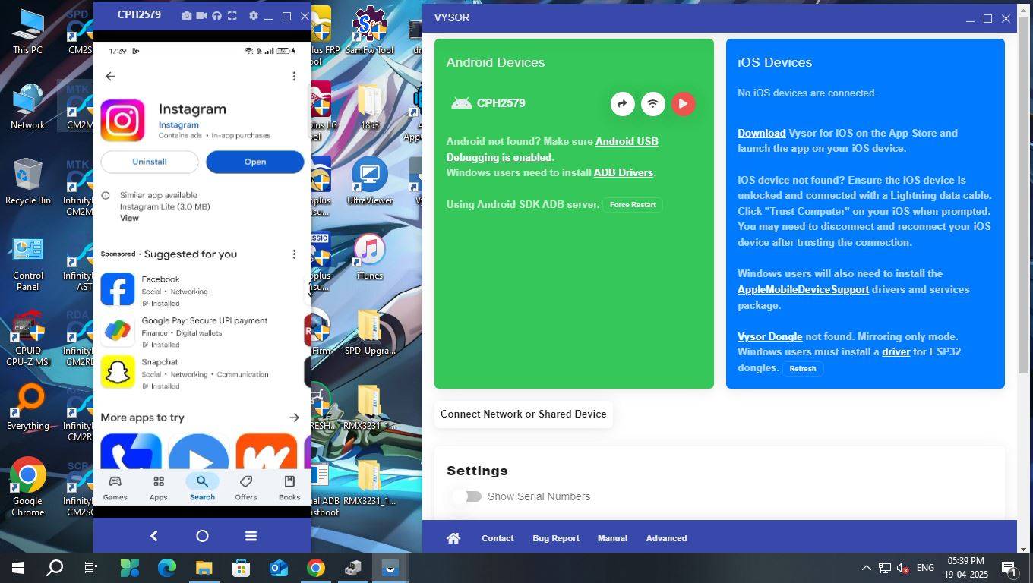Enter fullscreen mode in the CPH2579 mirror window
This screenshot has height=583, width=1033.
(x=232, y=16)
